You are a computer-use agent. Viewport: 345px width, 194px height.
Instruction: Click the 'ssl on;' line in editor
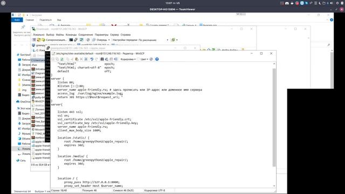pos(64,115)
